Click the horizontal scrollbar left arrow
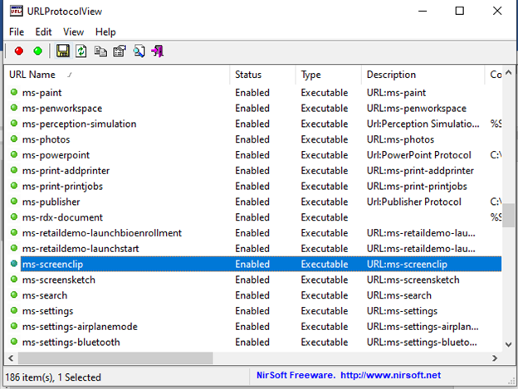The image size is (518, 389). pos(11,358)
